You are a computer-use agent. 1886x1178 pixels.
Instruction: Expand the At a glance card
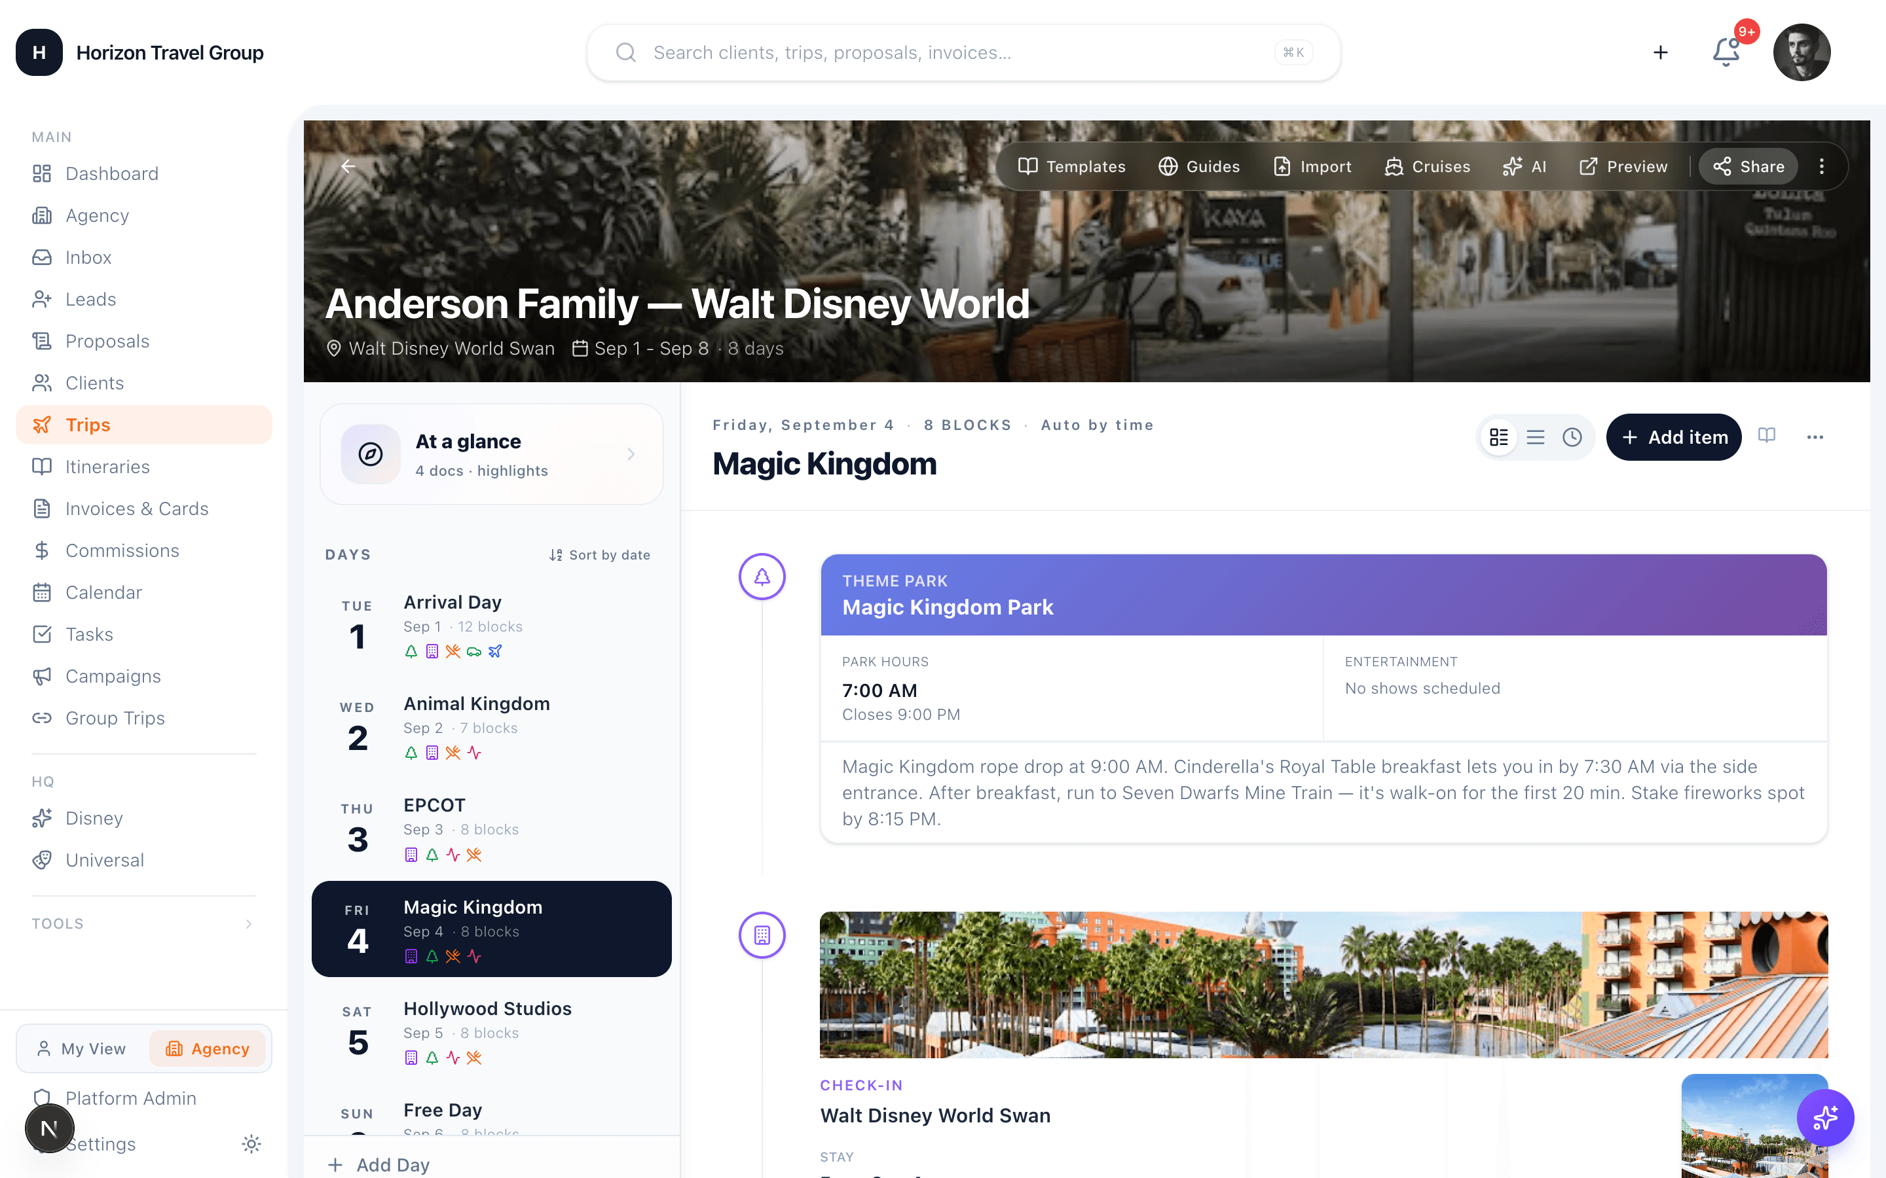(492, 454)
